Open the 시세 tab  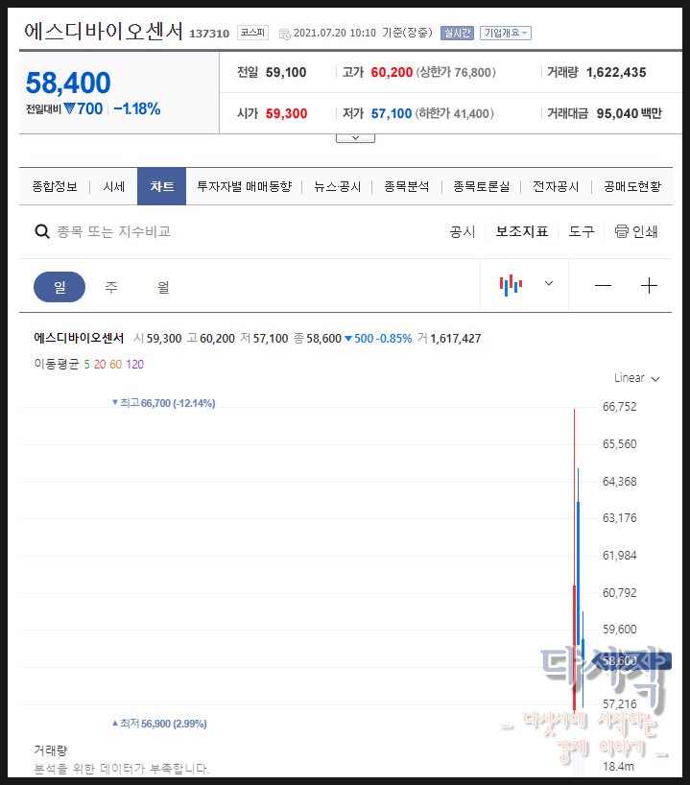(x=113, y=187)
